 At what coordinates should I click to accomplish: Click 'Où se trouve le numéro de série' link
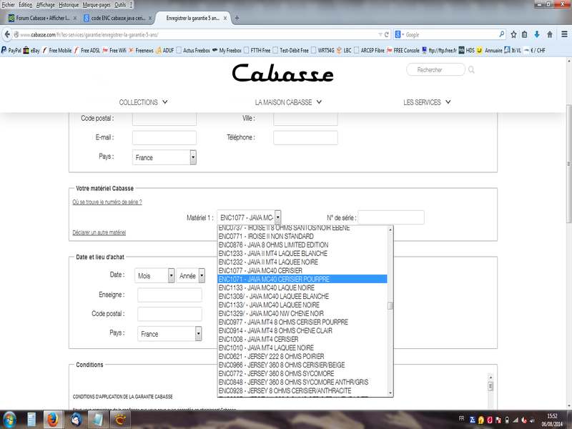[x=107, y=202]
